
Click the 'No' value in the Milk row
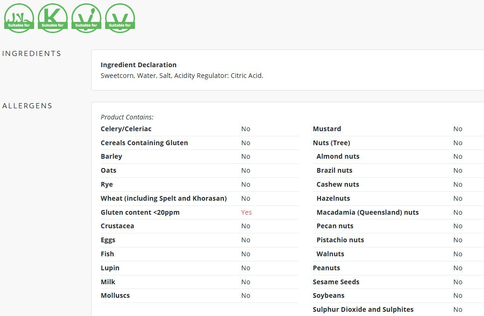(x=246, y=282)
